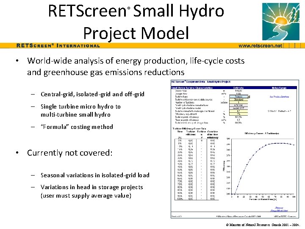Image resolution: width=305 pixels, height=229 pixels.
Task: Click the Version text in the worksheet footer
Action: click(x=176, y=216)
